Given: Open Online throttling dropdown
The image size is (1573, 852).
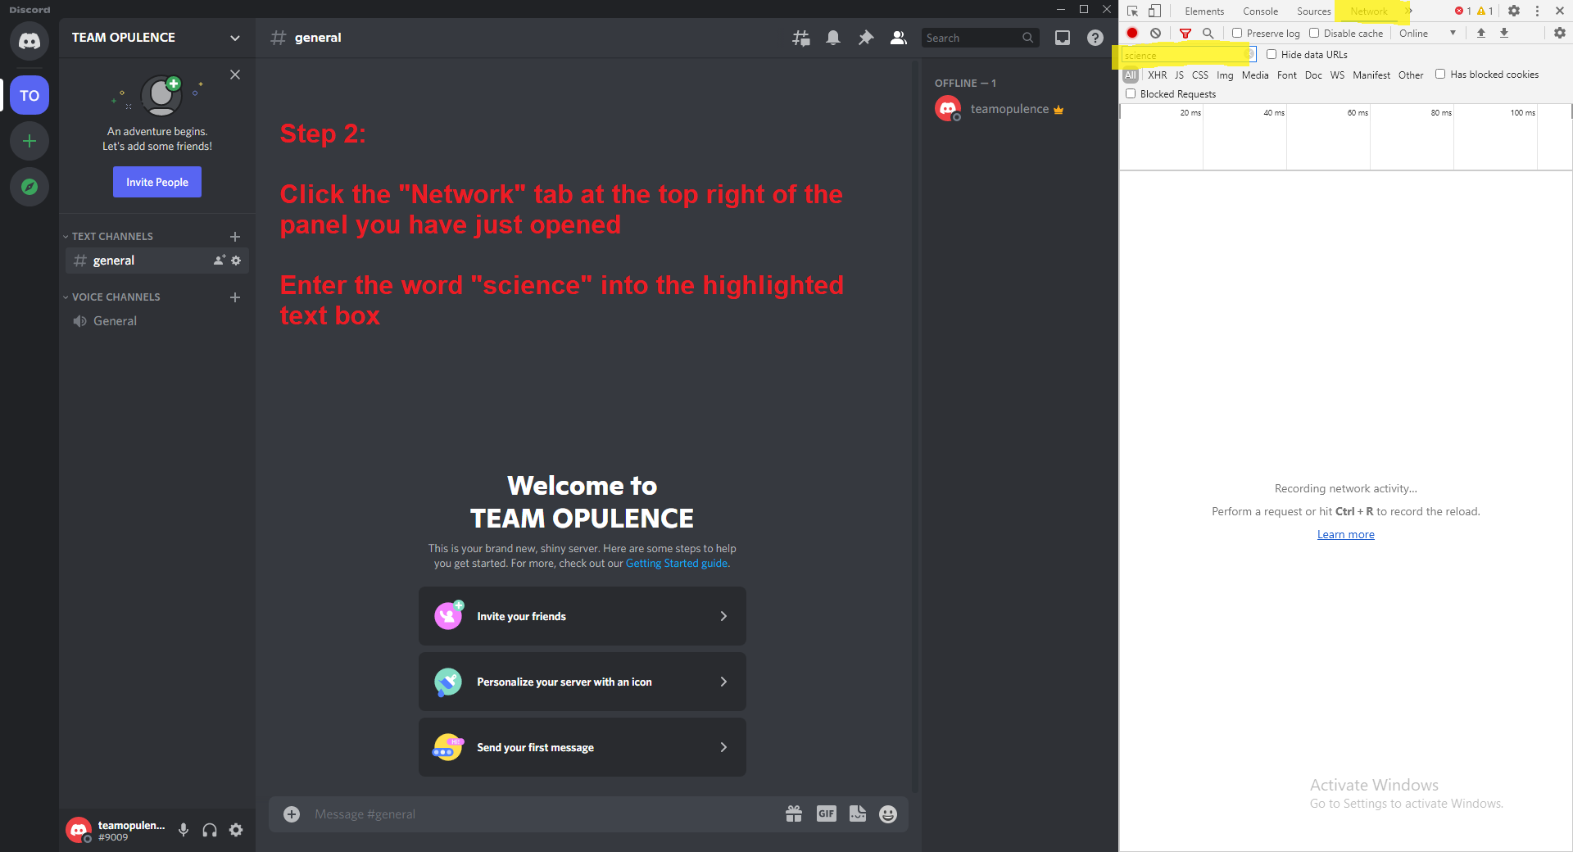Looking at the screenshot, I should coord(1427,33).
